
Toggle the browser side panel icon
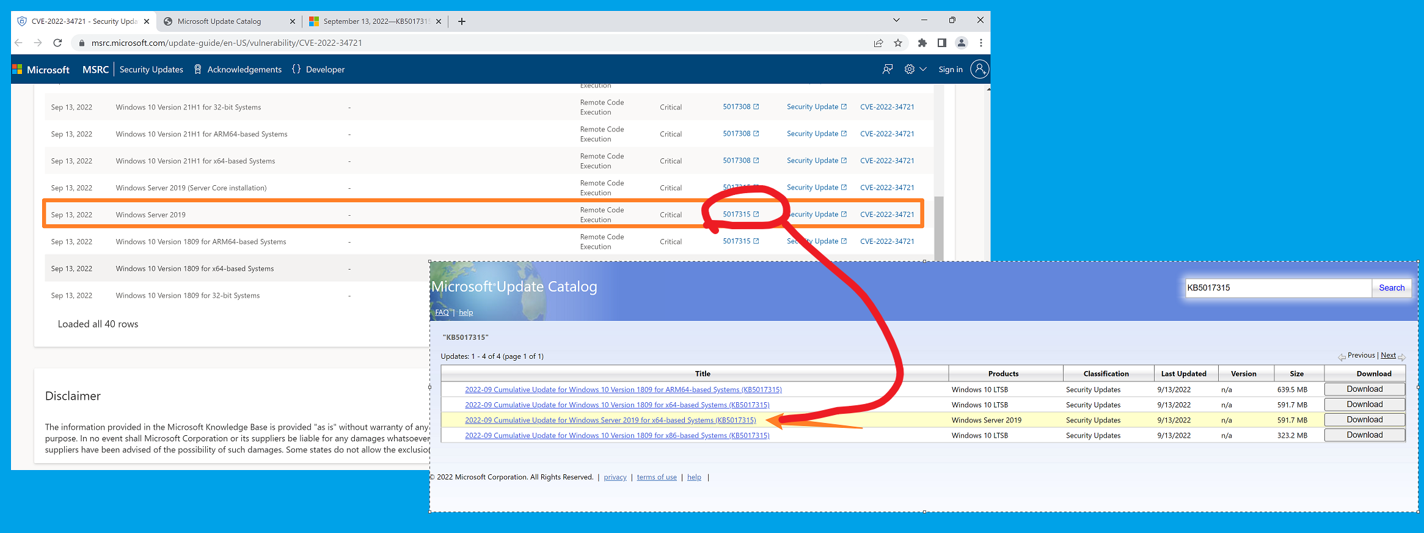[x=941, y=43]
